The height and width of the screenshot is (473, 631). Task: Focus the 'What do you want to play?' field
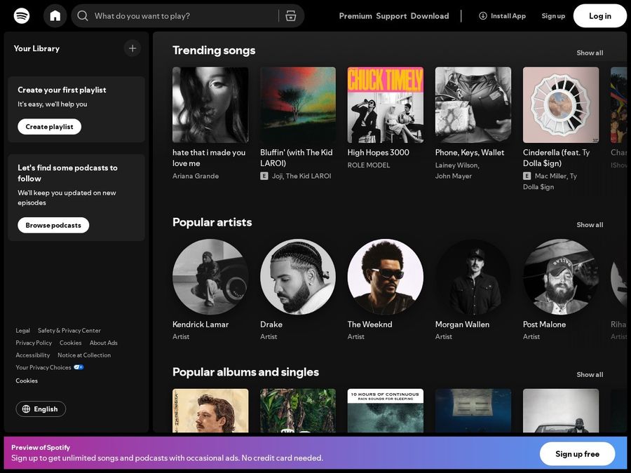tap(186, 16)
